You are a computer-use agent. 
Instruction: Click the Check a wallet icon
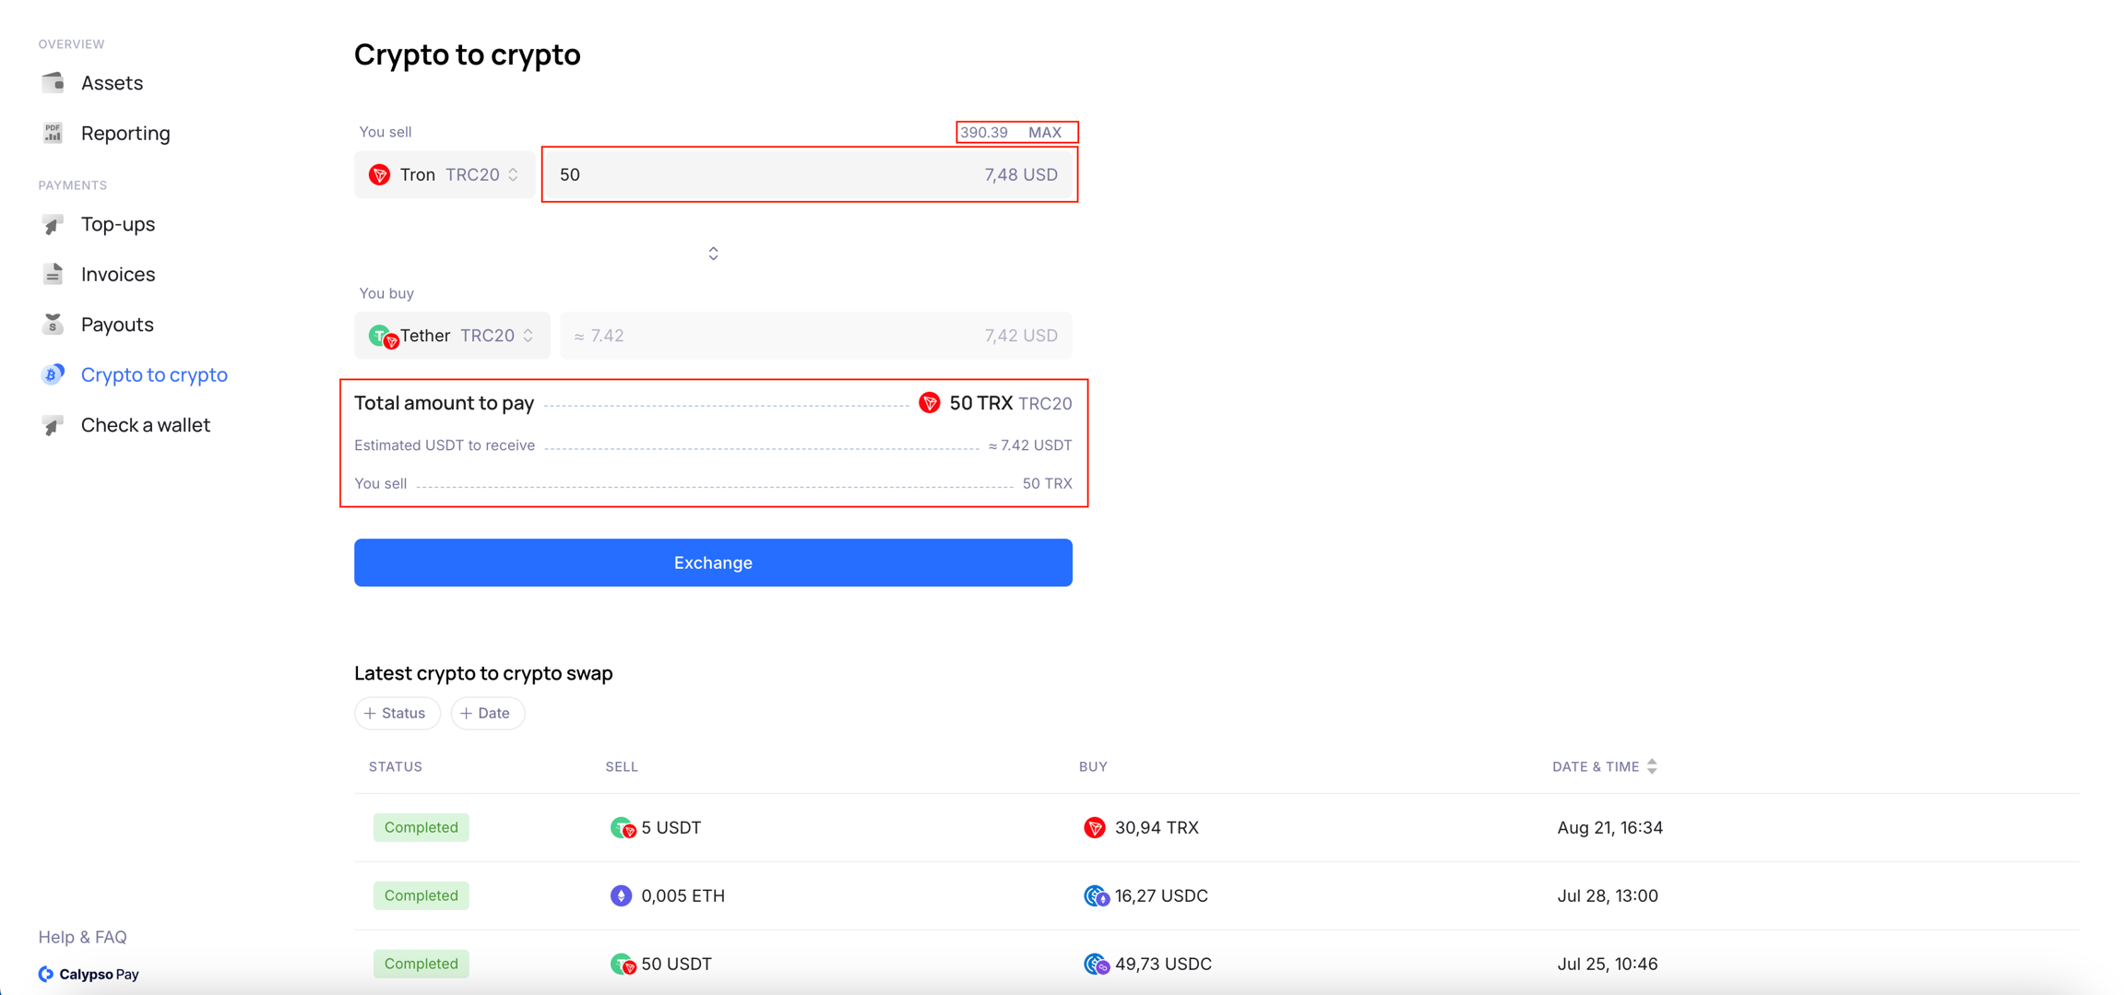pyautogui.click(x=53, y=425)
